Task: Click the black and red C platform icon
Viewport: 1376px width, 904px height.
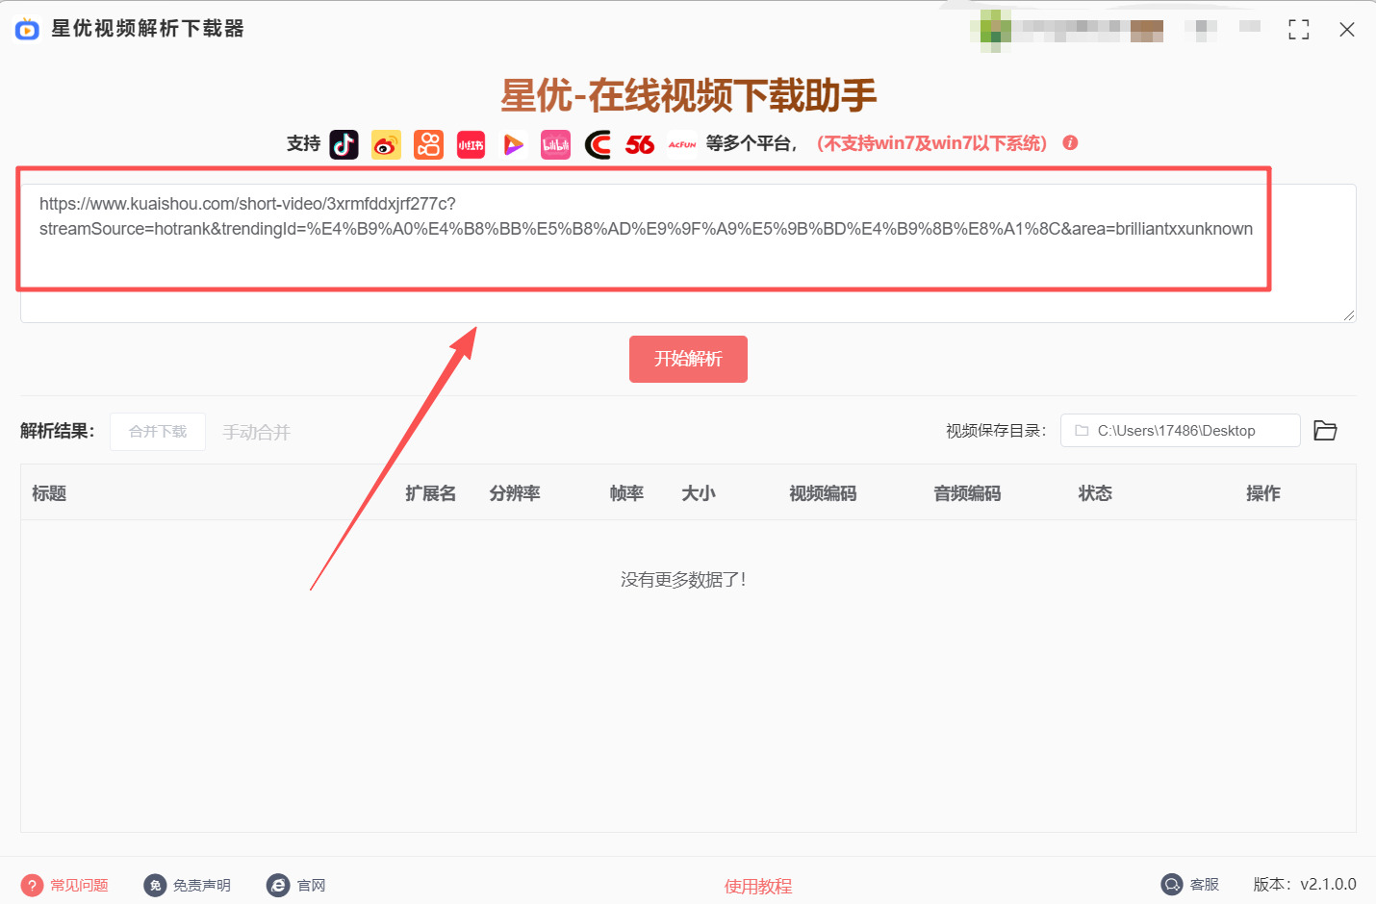Action: (598, 144)
